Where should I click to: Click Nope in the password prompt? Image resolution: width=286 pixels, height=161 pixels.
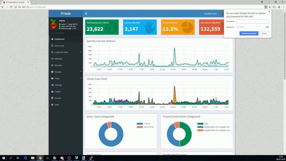264,34
